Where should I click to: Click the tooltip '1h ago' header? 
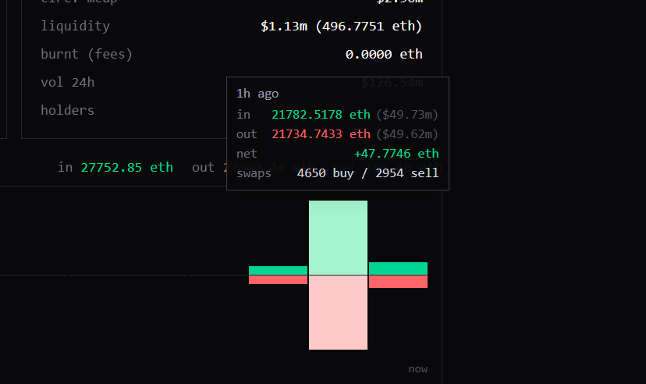[257, 94]
